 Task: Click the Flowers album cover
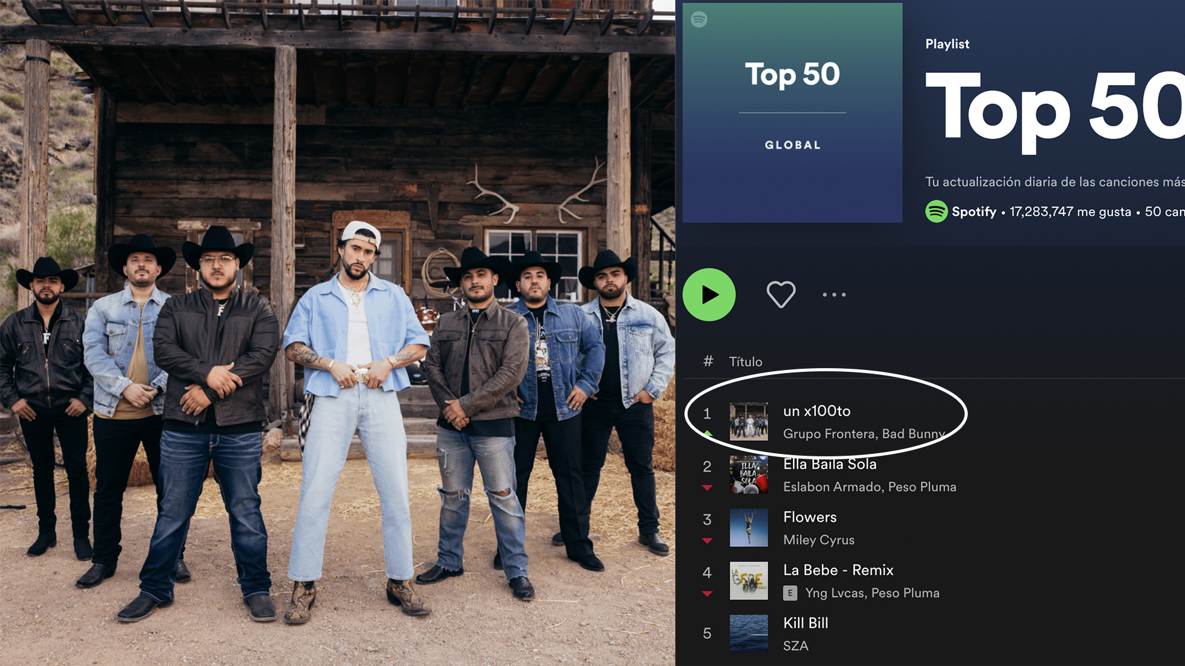pos(749,528)
